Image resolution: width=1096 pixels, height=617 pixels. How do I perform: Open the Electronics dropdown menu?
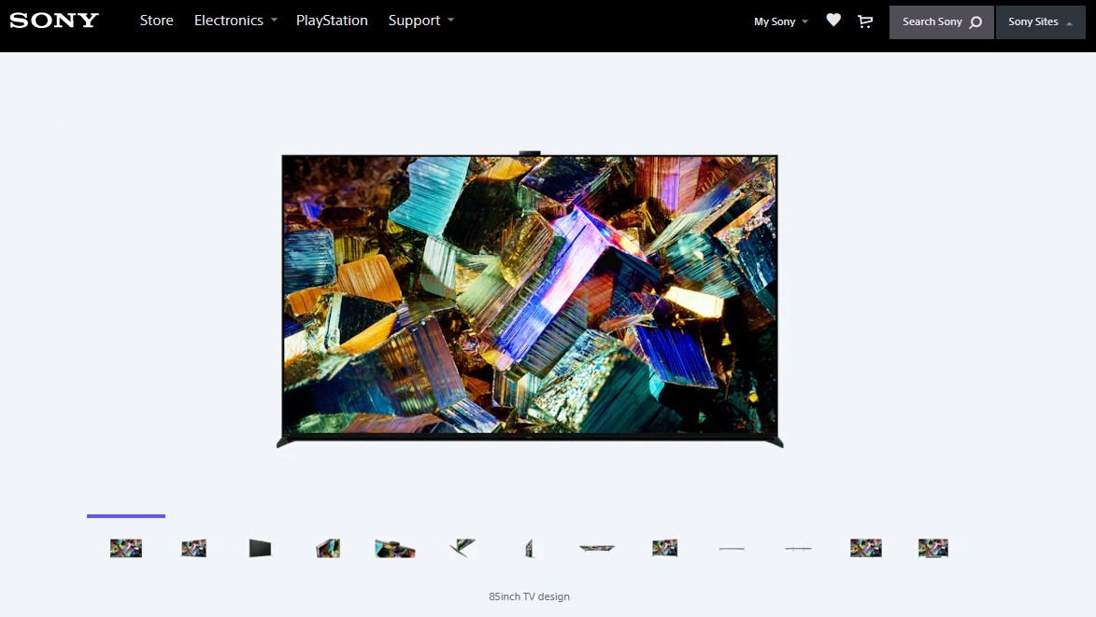click(235, 21)
